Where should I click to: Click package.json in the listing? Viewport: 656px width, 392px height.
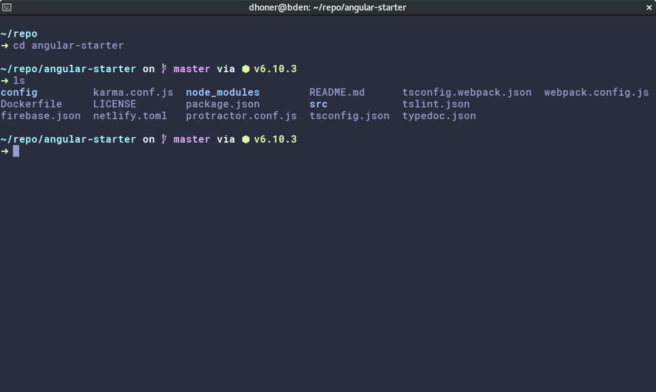pyautogui.click(x=222, y=104)
